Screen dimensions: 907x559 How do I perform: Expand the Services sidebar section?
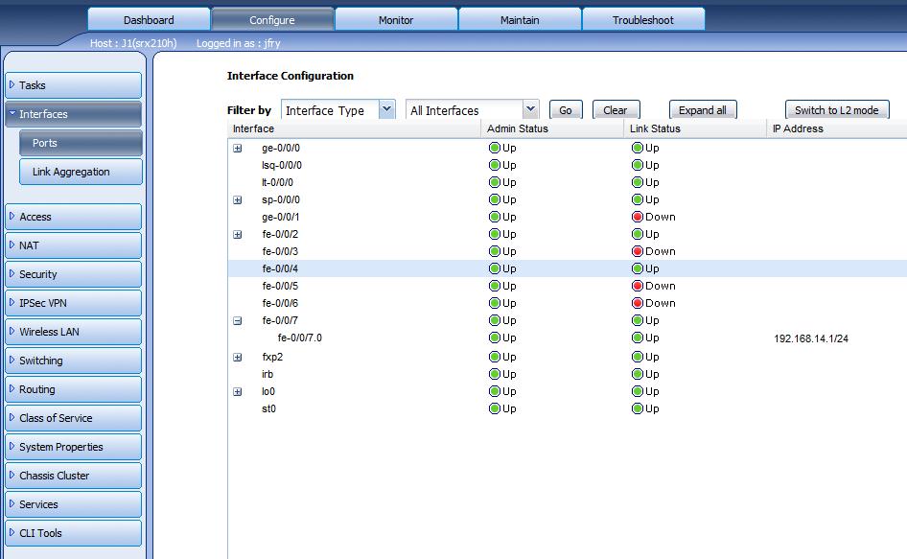(74, 504)
